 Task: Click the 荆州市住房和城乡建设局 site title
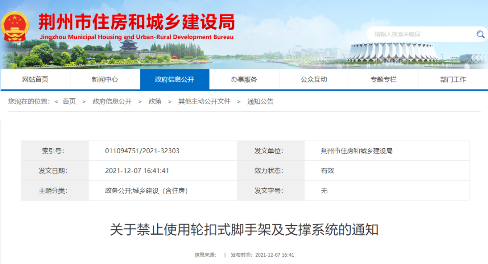[136, 22]
